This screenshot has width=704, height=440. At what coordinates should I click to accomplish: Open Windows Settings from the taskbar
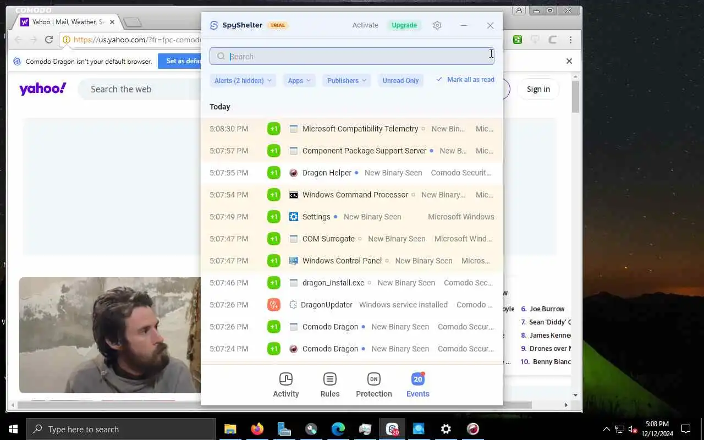446,429
